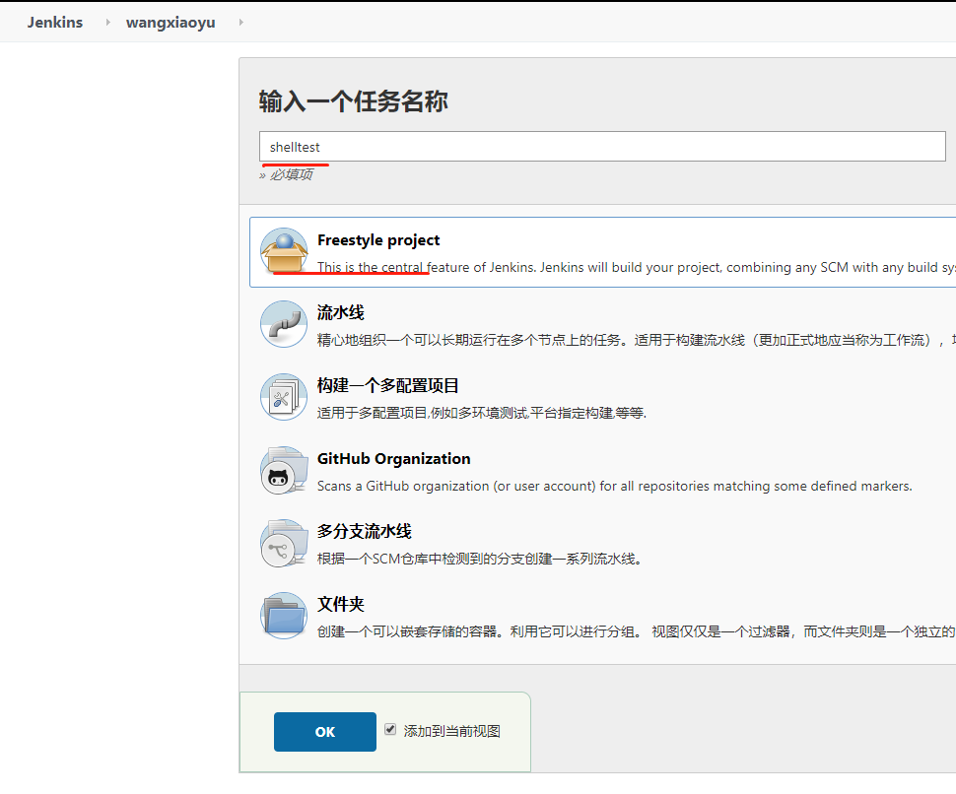Click the GitHub Organization octocat icon

(x=284, y=470)
